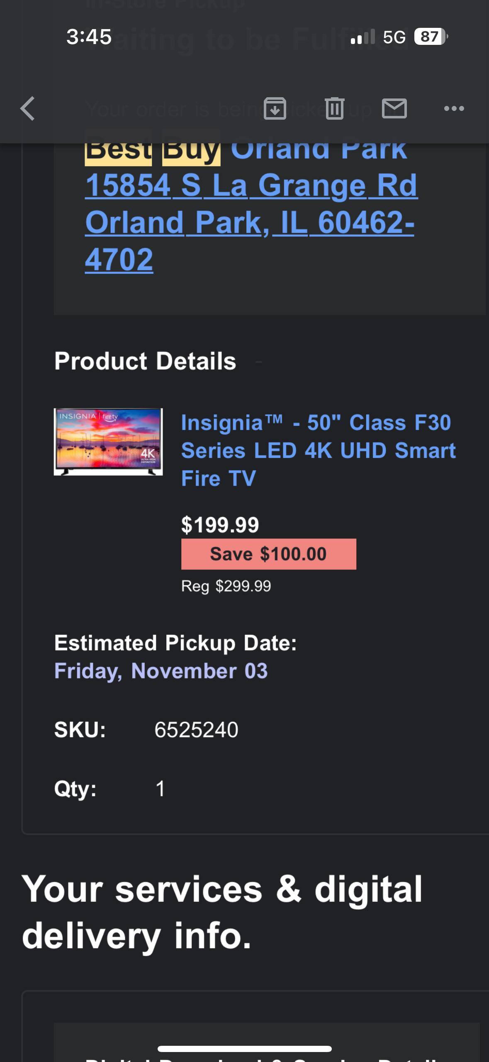
Task: Tap the battery indicator showing 87
Action: 431,37
